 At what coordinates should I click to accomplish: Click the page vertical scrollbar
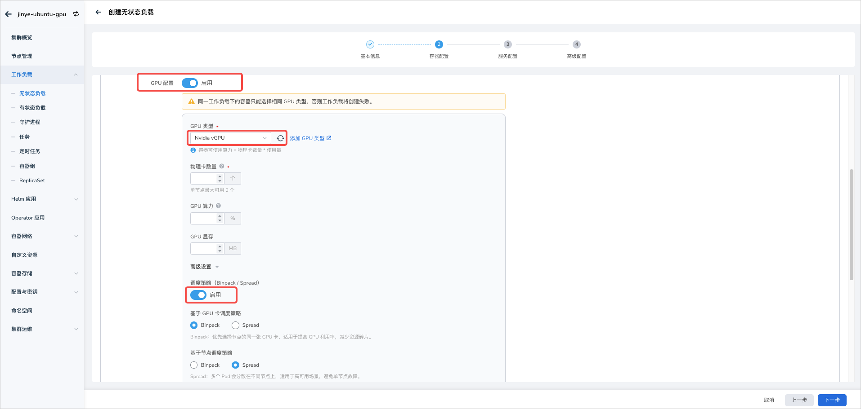pos(851,224)
